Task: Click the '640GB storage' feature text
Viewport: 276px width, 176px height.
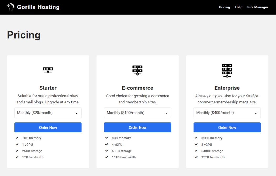Action: click(212, 151)
